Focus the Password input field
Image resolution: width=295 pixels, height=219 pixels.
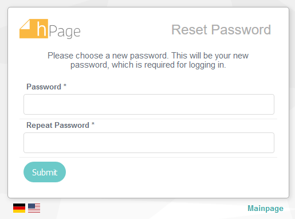tap(149, 104)
